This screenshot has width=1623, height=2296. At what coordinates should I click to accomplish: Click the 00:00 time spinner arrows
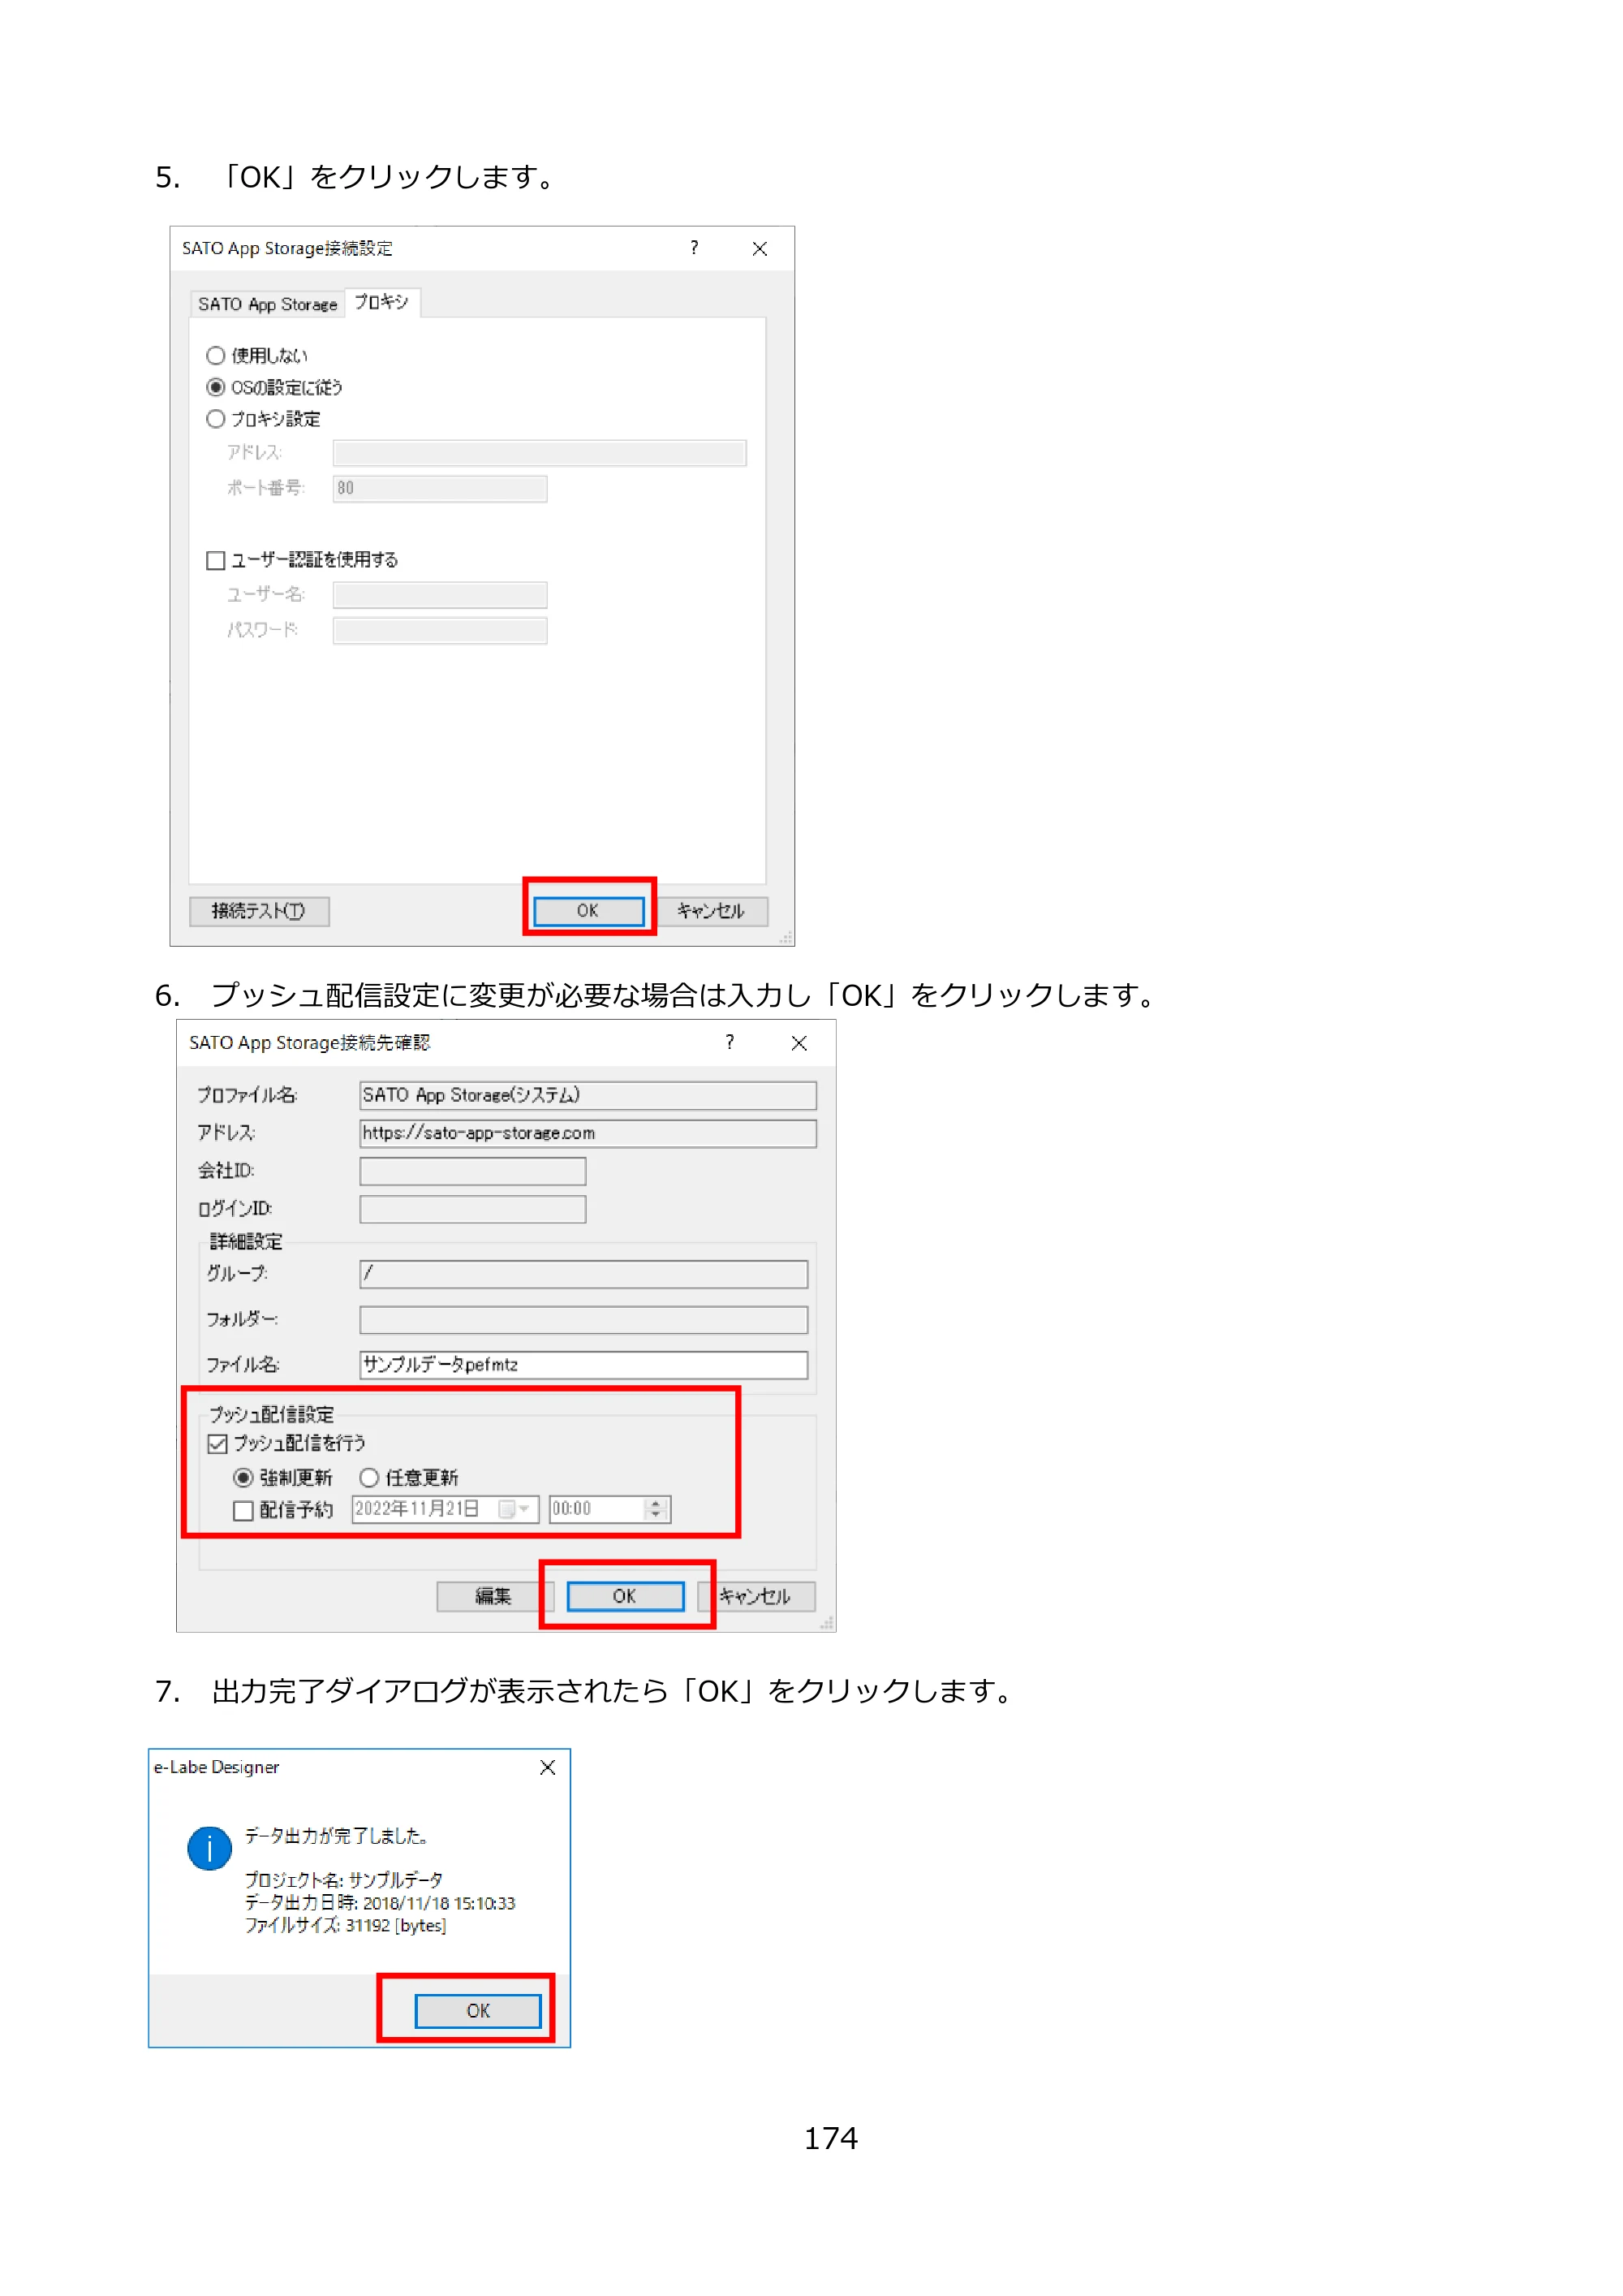pyautogui.click(x=656, y=1510)
